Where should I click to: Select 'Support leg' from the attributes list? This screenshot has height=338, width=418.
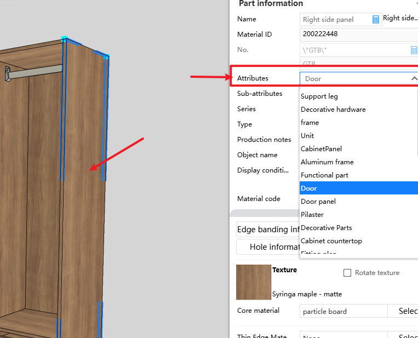[319, 96]
